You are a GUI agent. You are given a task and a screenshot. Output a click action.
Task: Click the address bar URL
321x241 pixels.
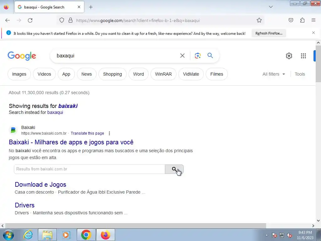tap(138, 20)
